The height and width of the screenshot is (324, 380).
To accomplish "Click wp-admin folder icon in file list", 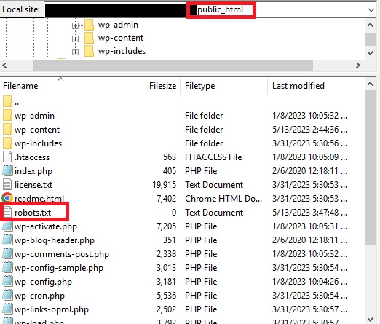I will coord(7,116).
